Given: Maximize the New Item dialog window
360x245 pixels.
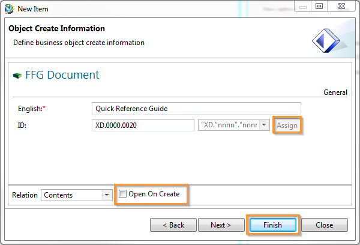Looking at the screenshot, I should pos(320,7).
